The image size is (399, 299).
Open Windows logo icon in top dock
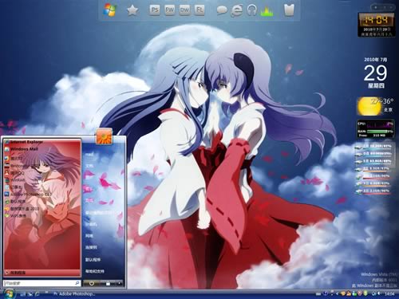pyautogui.click(x=110, y=10)
